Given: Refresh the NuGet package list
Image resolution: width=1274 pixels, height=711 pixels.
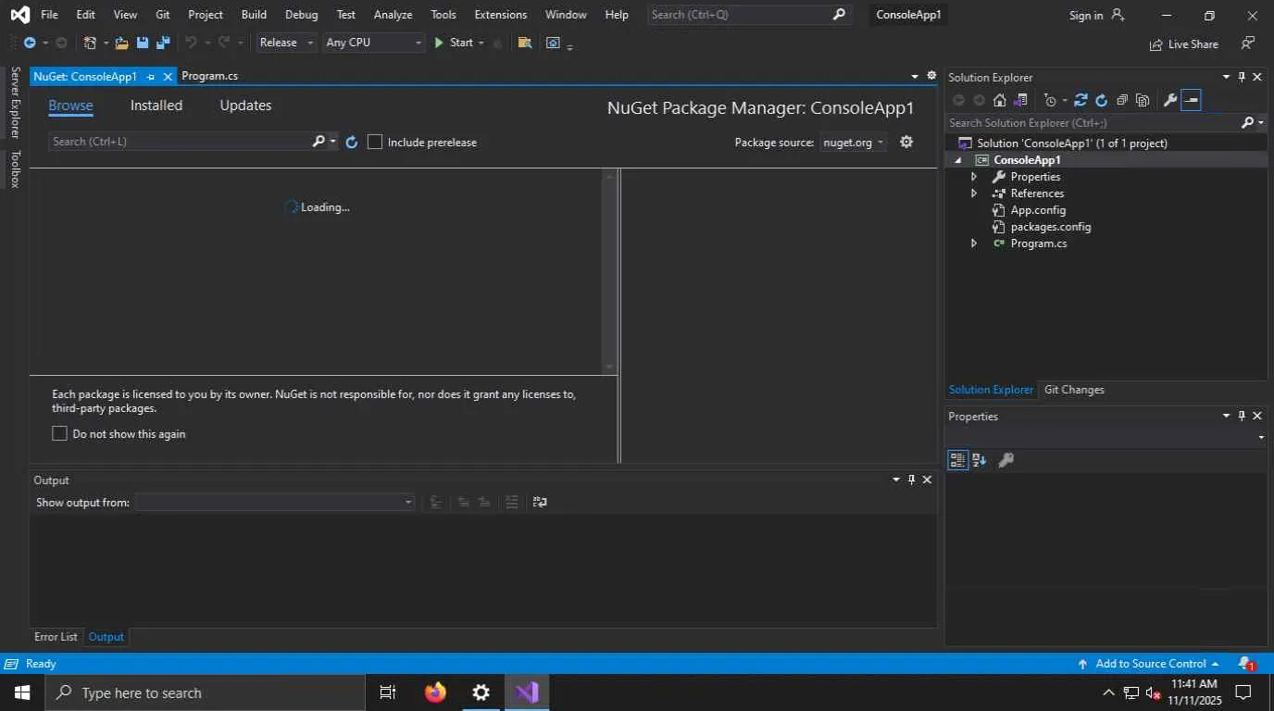Looking at the screenshot, I should click(x=352, y=142).
